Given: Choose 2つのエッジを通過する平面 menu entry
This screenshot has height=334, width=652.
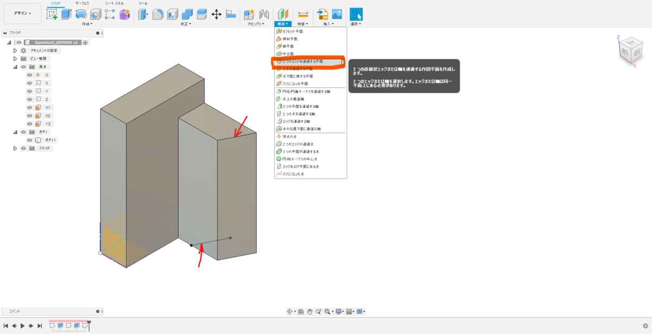Looking at the screenshot, I should (310, 61).
